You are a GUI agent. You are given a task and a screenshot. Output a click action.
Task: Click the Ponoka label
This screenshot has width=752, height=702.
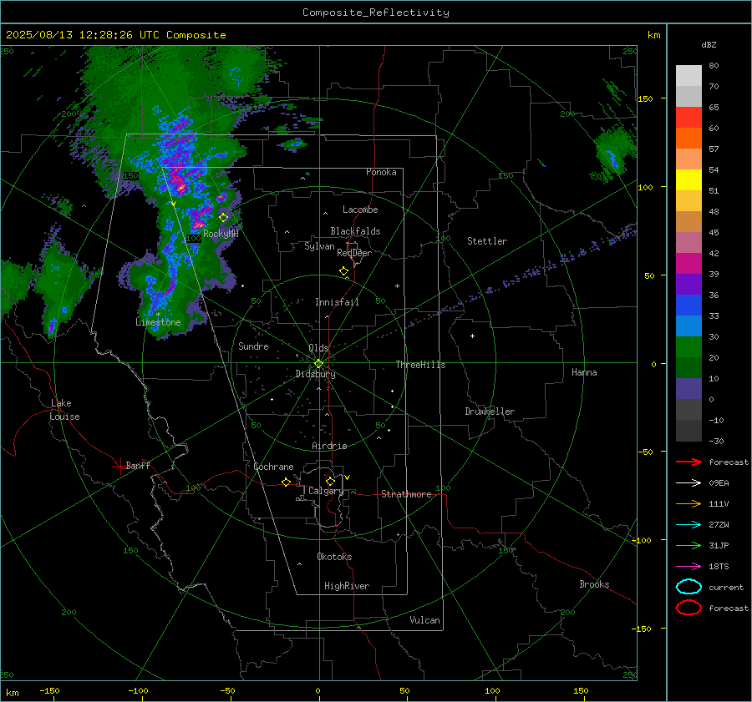pos(381,173)
